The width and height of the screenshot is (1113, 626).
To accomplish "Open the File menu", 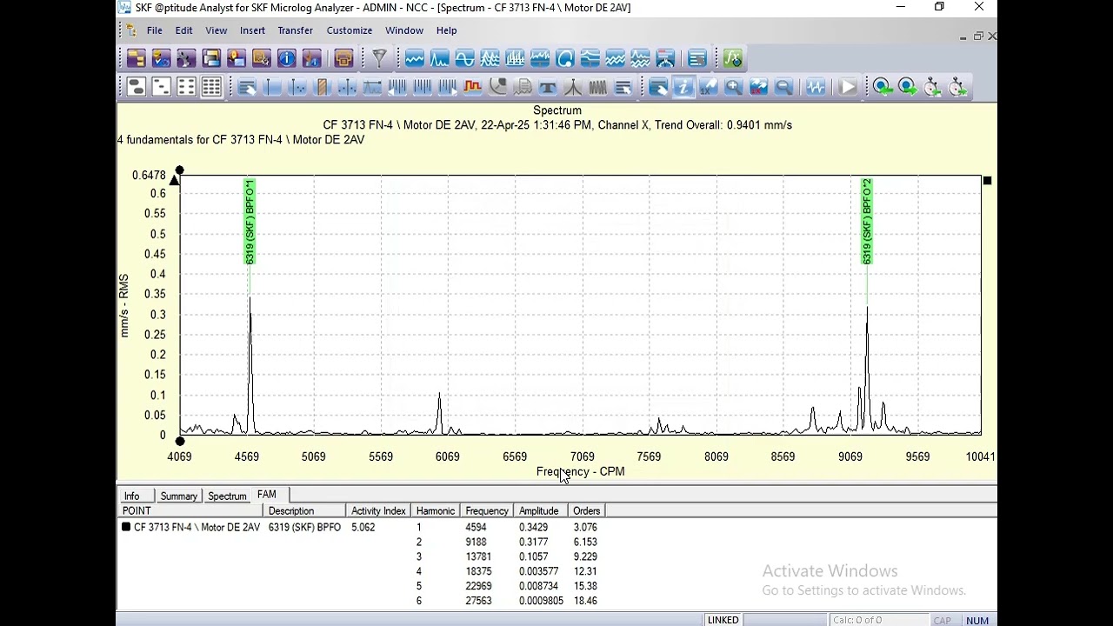I will (x=154, y=30).
